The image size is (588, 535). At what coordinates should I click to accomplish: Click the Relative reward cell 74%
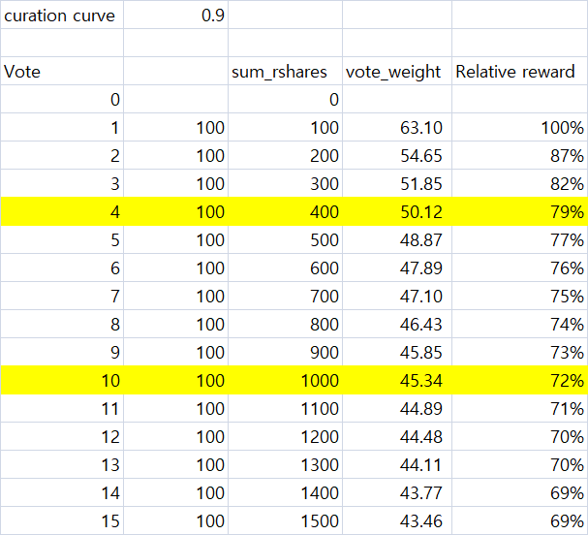click(520, 325)
